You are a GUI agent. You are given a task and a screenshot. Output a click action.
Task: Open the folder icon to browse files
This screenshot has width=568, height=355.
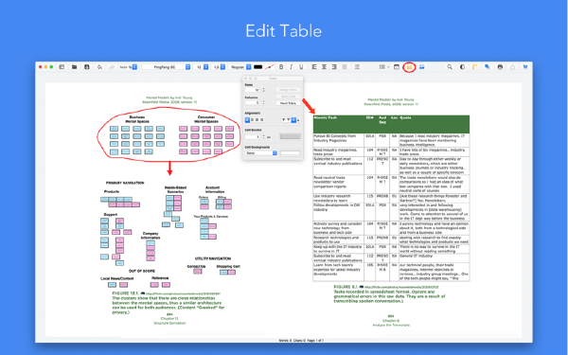coord(74,67)
